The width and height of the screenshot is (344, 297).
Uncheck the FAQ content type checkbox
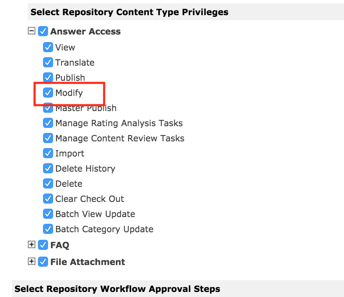43,245
